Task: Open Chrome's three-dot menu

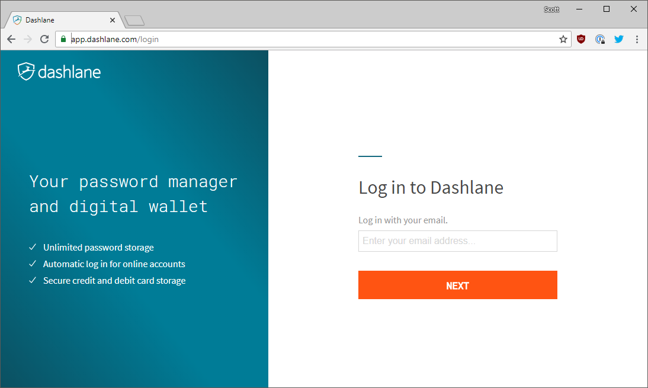Action: (637, 39)
